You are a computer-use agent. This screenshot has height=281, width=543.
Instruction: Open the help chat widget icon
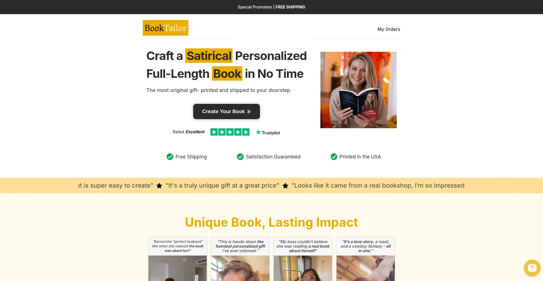[x=532, y=268]
